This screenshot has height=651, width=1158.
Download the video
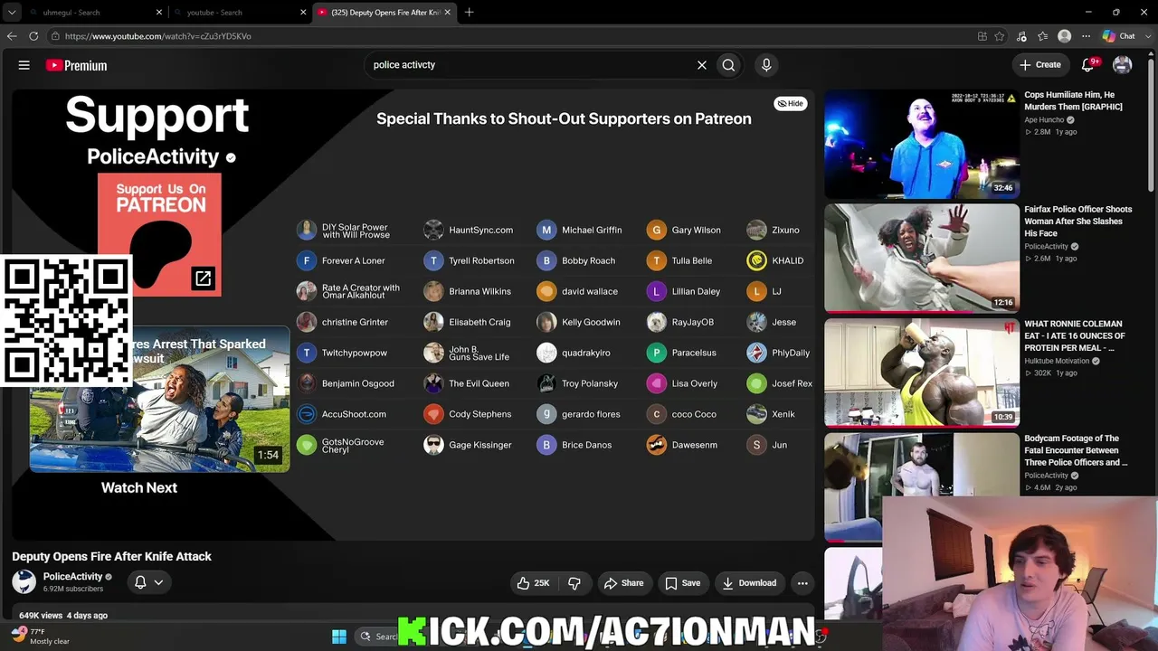pos(749,583)
